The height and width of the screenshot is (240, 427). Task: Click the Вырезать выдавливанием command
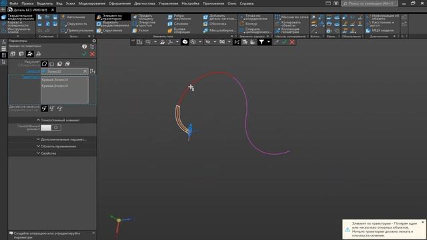113,24
